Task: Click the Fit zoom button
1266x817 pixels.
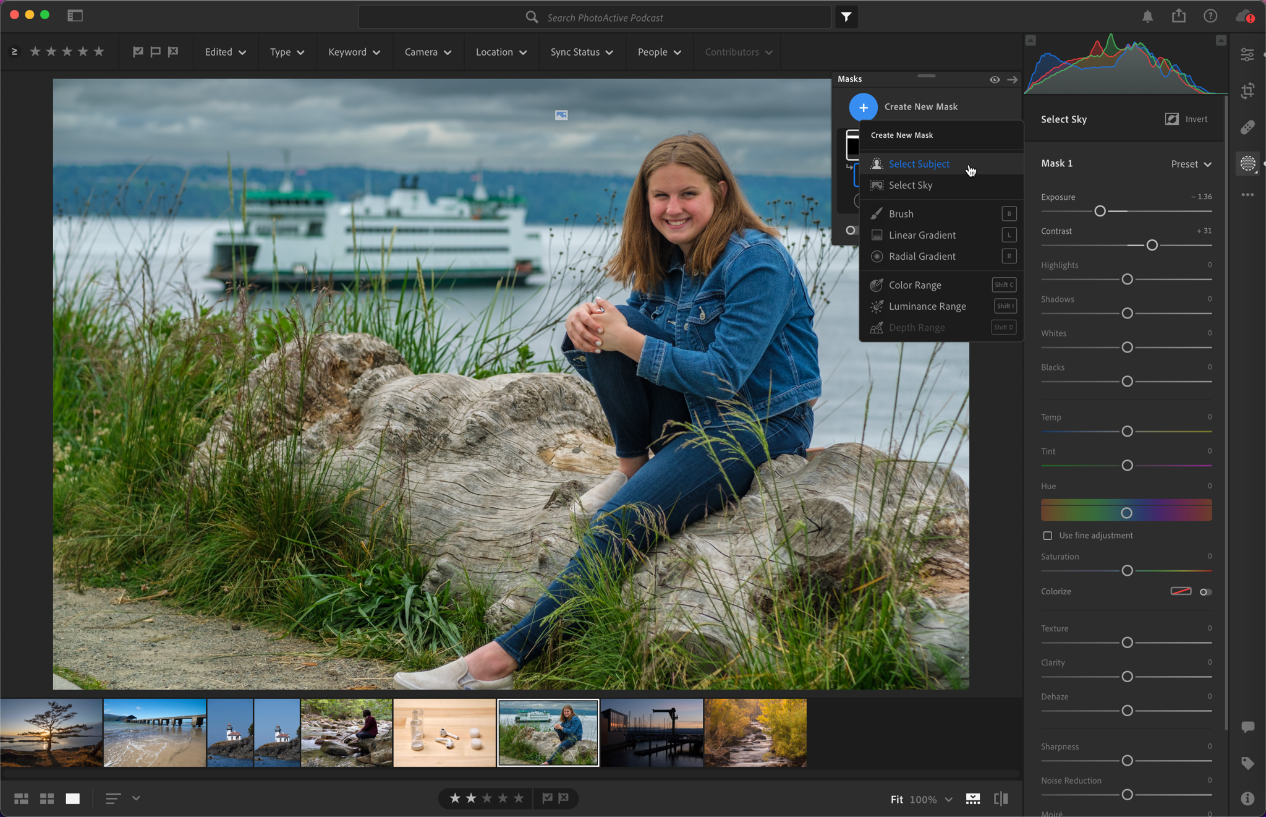Action: click(897, 800)
